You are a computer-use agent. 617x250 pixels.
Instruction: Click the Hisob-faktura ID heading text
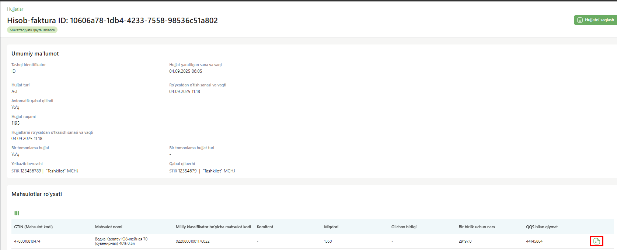click(x=112, y=21)
